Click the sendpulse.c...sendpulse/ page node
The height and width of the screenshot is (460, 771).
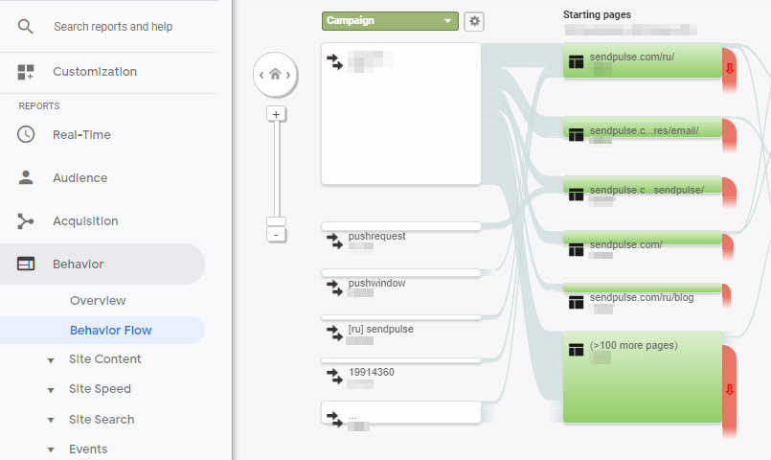[642, 185]
